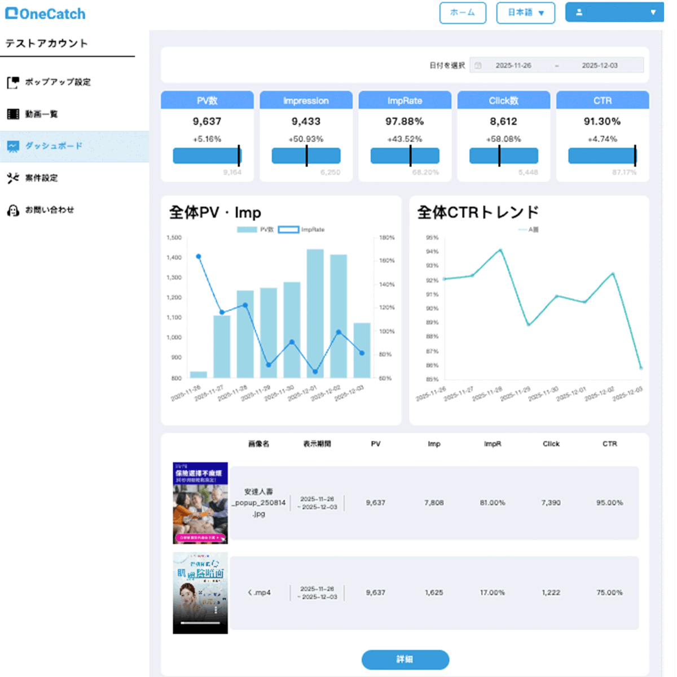Click the calendar icon in date picker
This screenshot has height=677, width=677.
pos(478,65)
